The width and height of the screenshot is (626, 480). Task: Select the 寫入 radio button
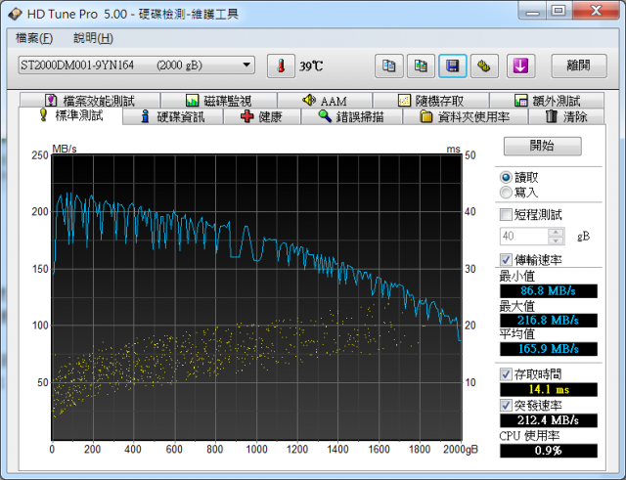click(506, 193)
